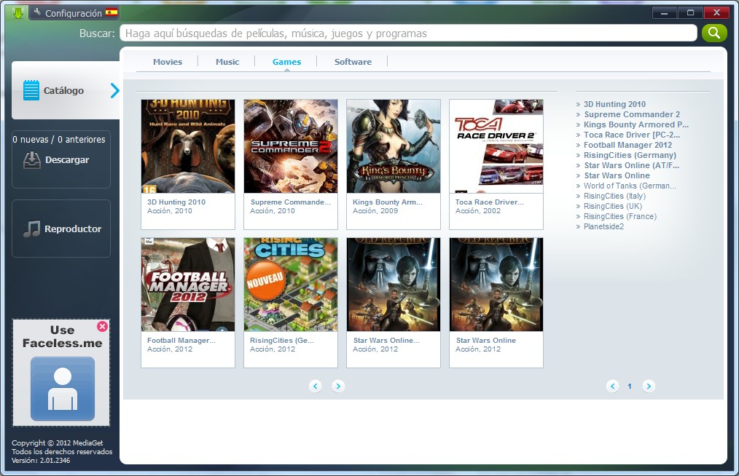Click 'Copyright © 2012 MediaGet' text

pyautogui.click(x=57, y=443)
